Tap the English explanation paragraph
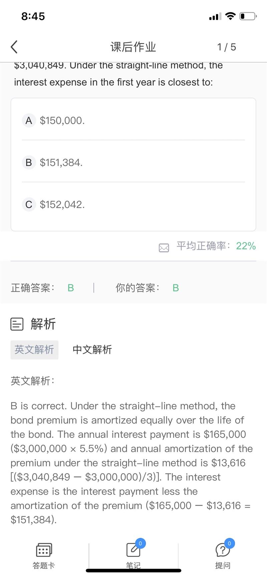The width and height of the screenshot is (267, 578). click(132, 463)
